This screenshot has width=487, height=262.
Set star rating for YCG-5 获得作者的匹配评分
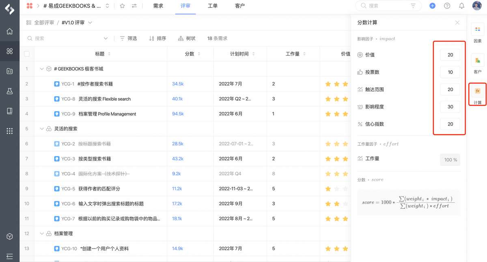coord(337,189)
